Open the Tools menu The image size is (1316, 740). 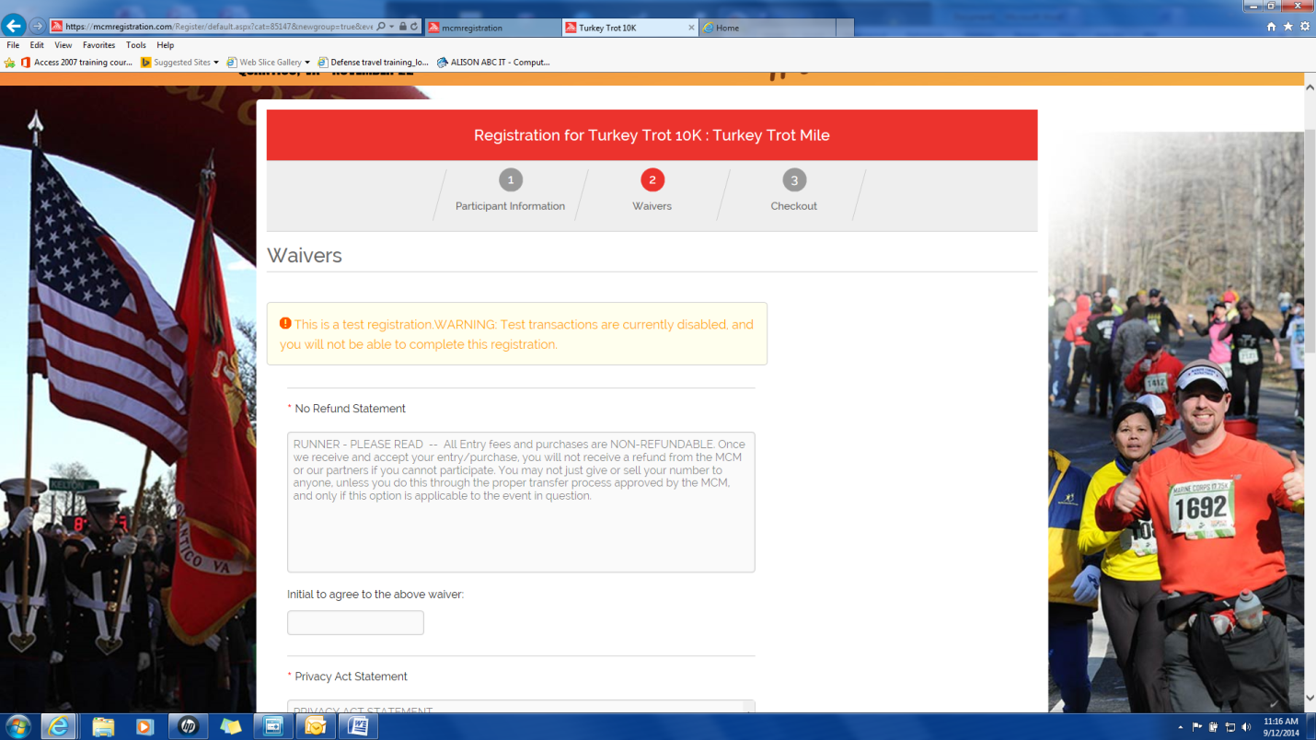point(136,45)
